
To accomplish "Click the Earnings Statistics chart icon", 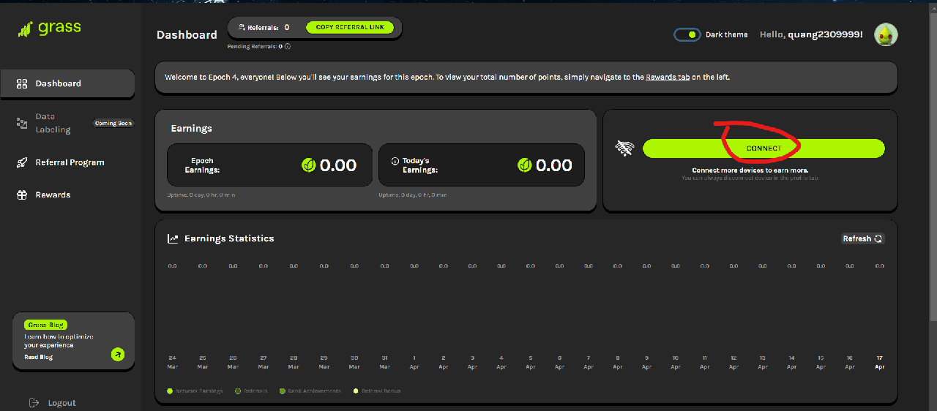I will [173, 238].
